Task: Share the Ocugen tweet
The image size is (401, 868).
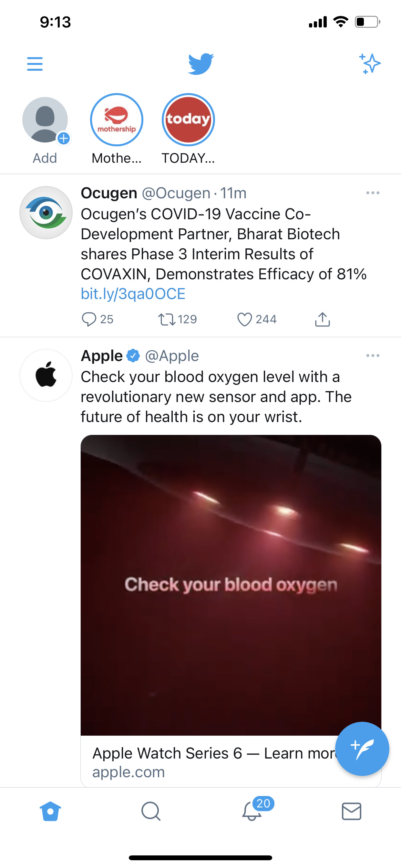Action: click(x=322, y=319)
